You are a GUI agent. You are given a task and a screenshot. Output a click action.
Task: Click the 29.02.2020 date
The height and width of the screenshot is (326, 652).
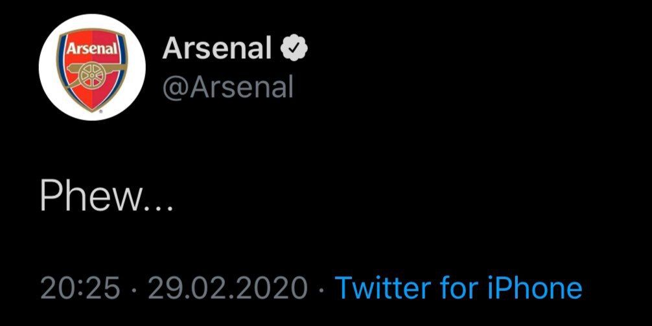pos(228,288)
